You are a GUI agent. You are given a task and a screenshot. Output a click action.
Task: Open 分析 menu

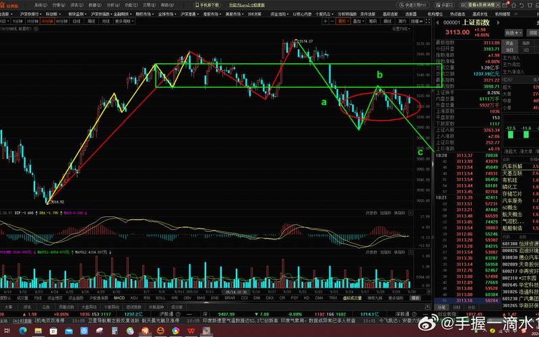click(113, 5)
